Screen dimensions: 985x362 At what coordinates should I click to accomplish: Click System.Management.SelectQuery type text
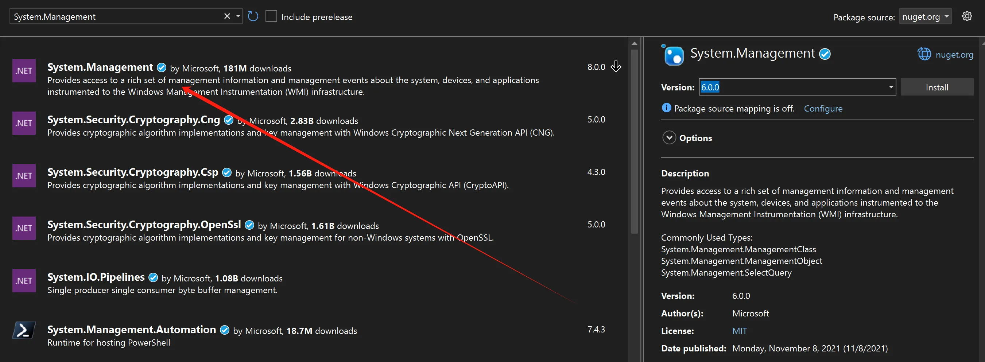[x=726, y=273]
